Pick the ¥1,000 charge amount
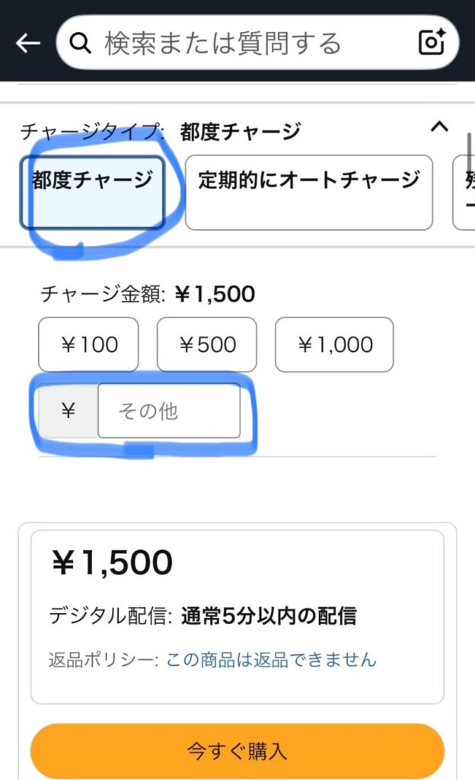This screenshot has height=780, width=475. pyautogui.click(x=335, y=344)
